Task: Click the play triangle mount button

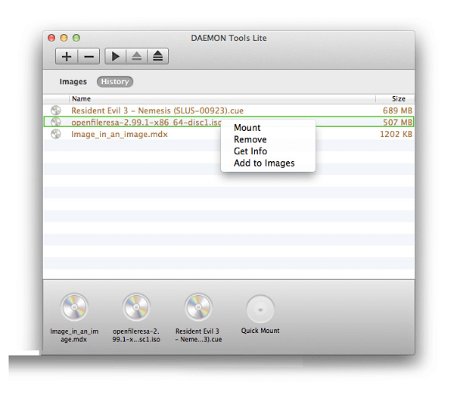Action: [x=116, y=56]
